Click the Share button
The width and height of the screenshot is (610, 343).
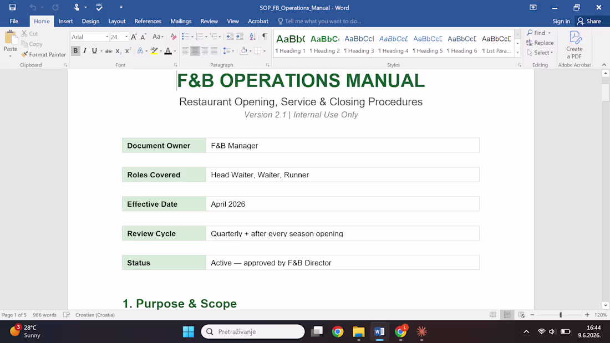click(x=589, y=22)
